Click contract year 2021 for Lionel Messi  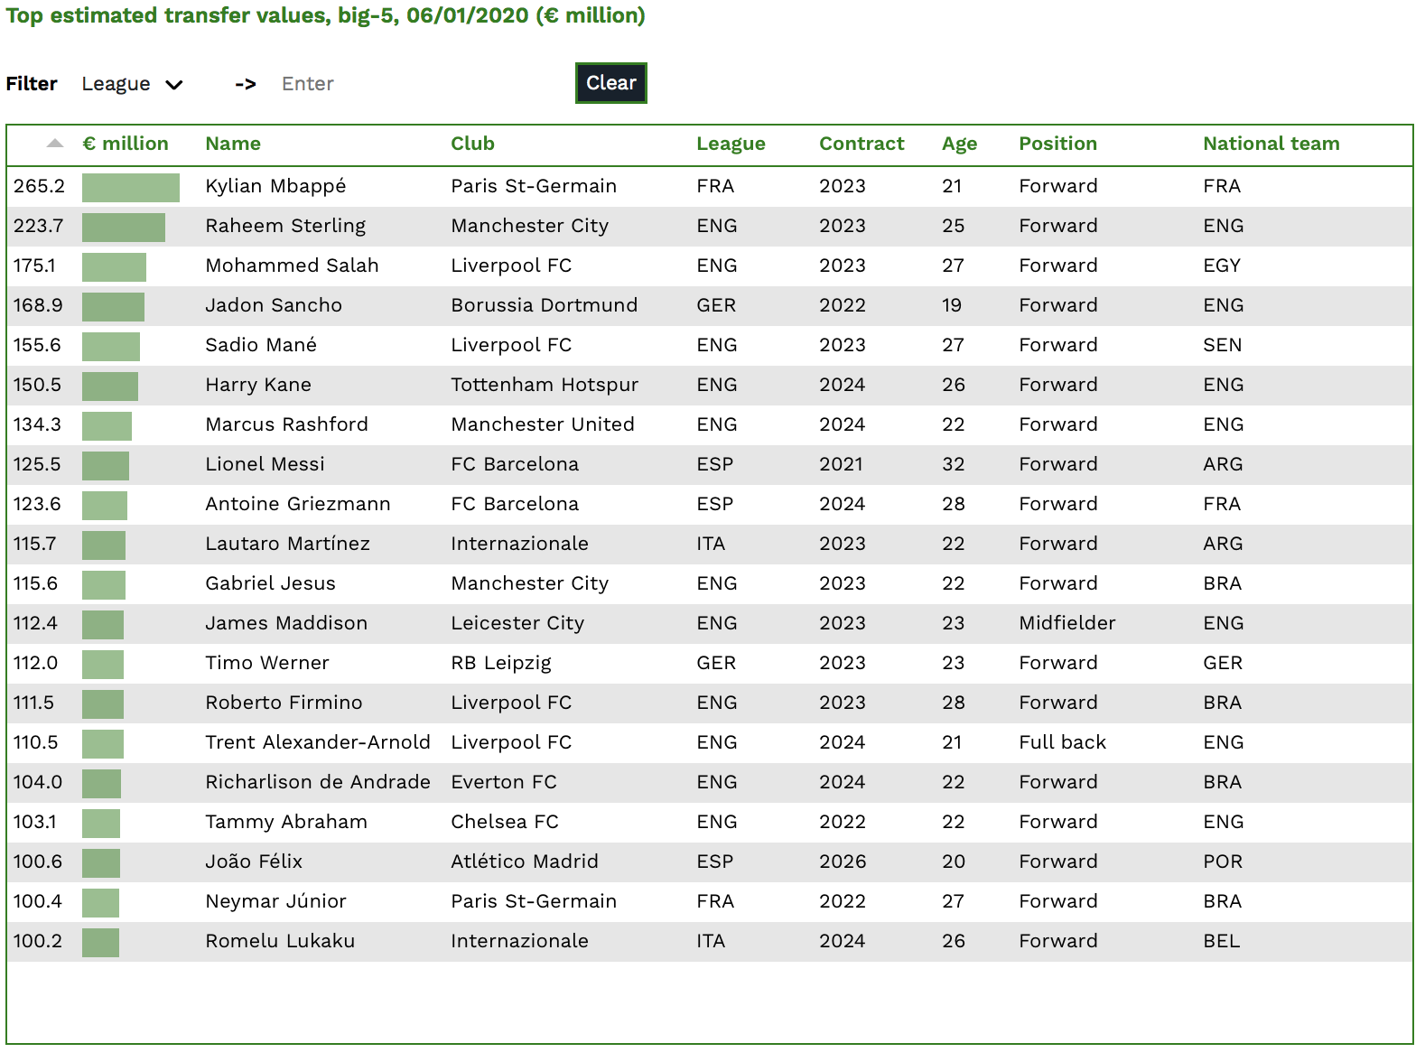pyautogui.click(x=841, y=464)
